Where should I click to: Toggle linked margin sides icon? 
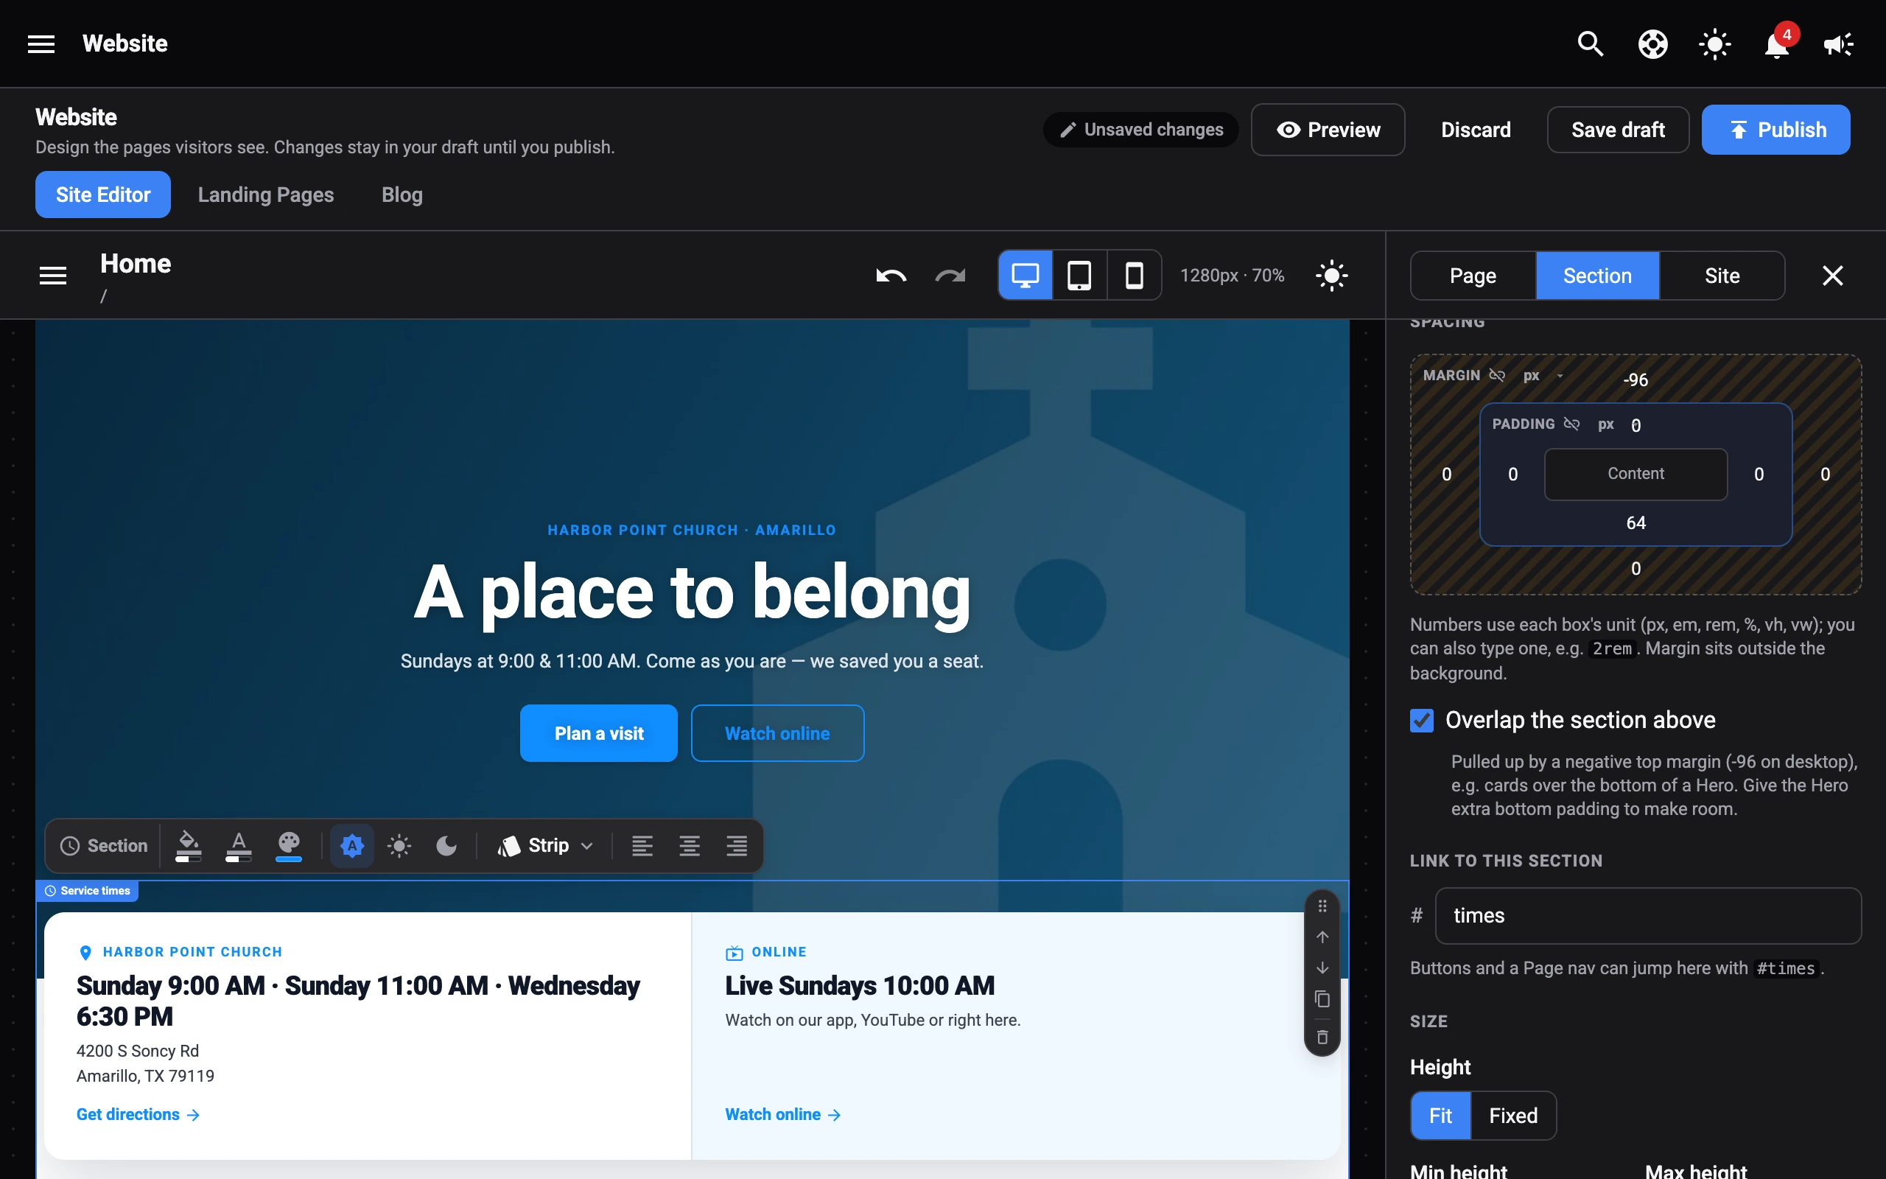click(x=1497, y=376)
